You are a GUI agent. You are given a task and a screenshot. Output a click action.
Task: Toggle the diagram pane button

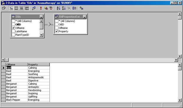pos(11,8)
